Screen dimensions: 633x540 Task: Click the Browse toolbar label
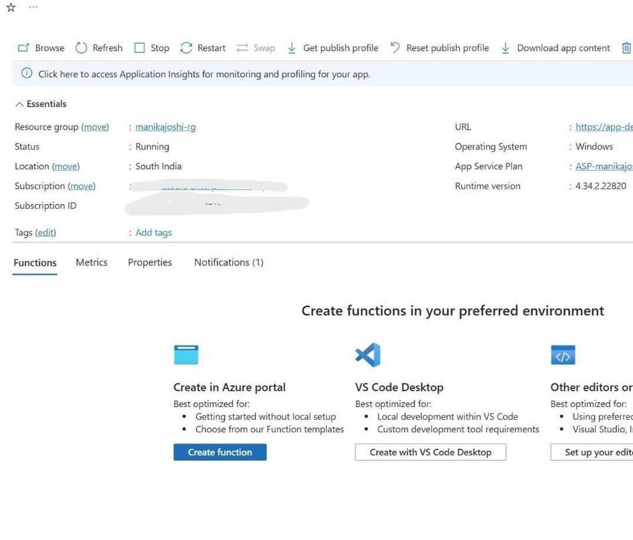pos(49,48)
